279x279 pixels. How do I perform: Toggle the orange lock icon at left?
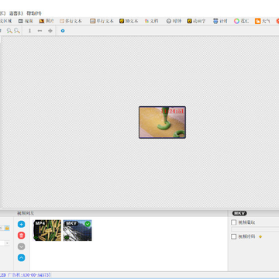pos(7,228)
